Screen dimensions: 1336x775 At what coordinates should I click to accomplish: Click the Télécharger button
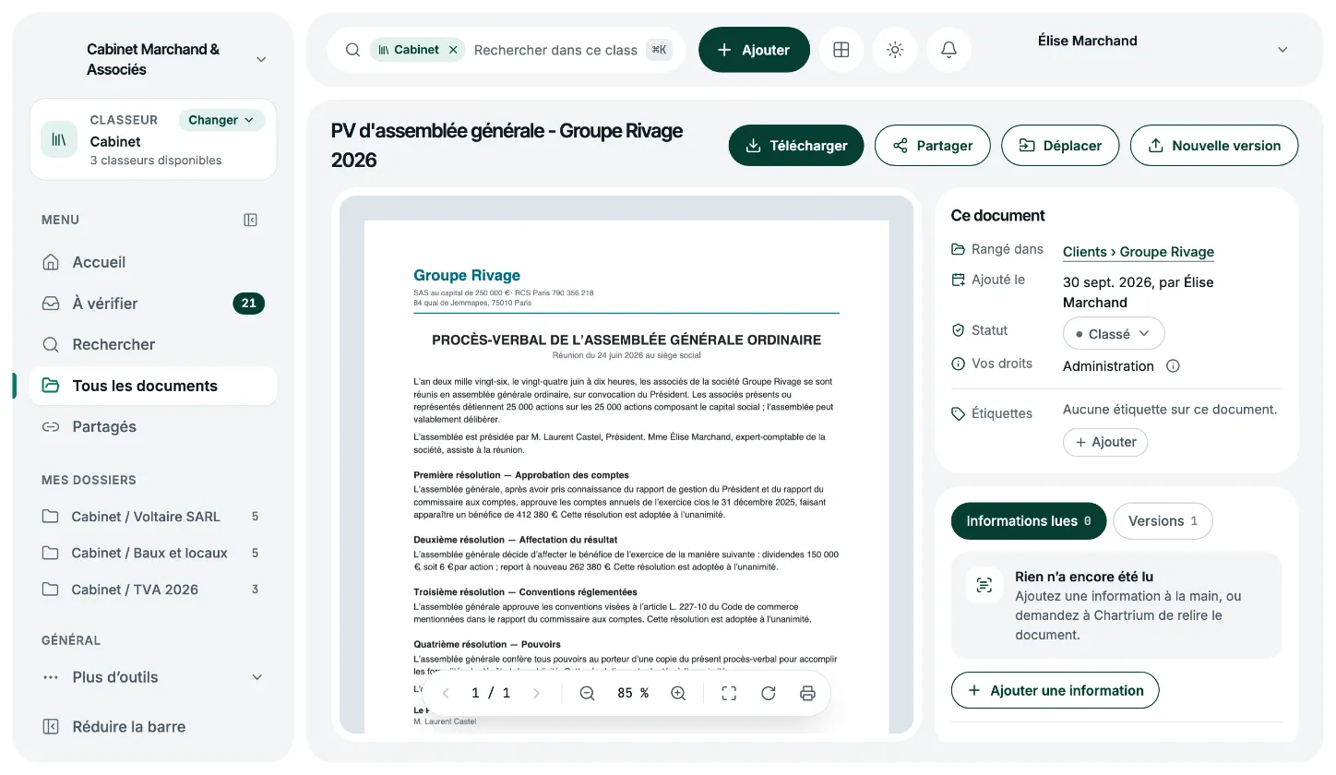click(795, 146)
